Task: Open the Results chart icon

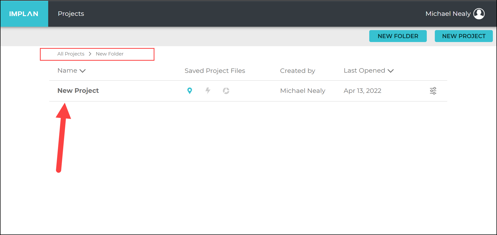Action: pos(226,91)
